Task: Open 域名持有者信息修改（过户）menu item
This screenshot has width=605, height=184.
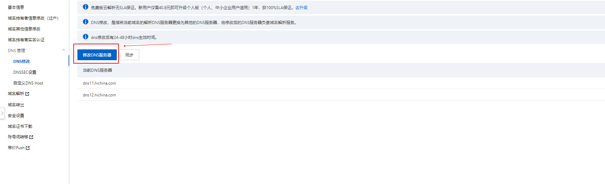Action: coord(33,18)
